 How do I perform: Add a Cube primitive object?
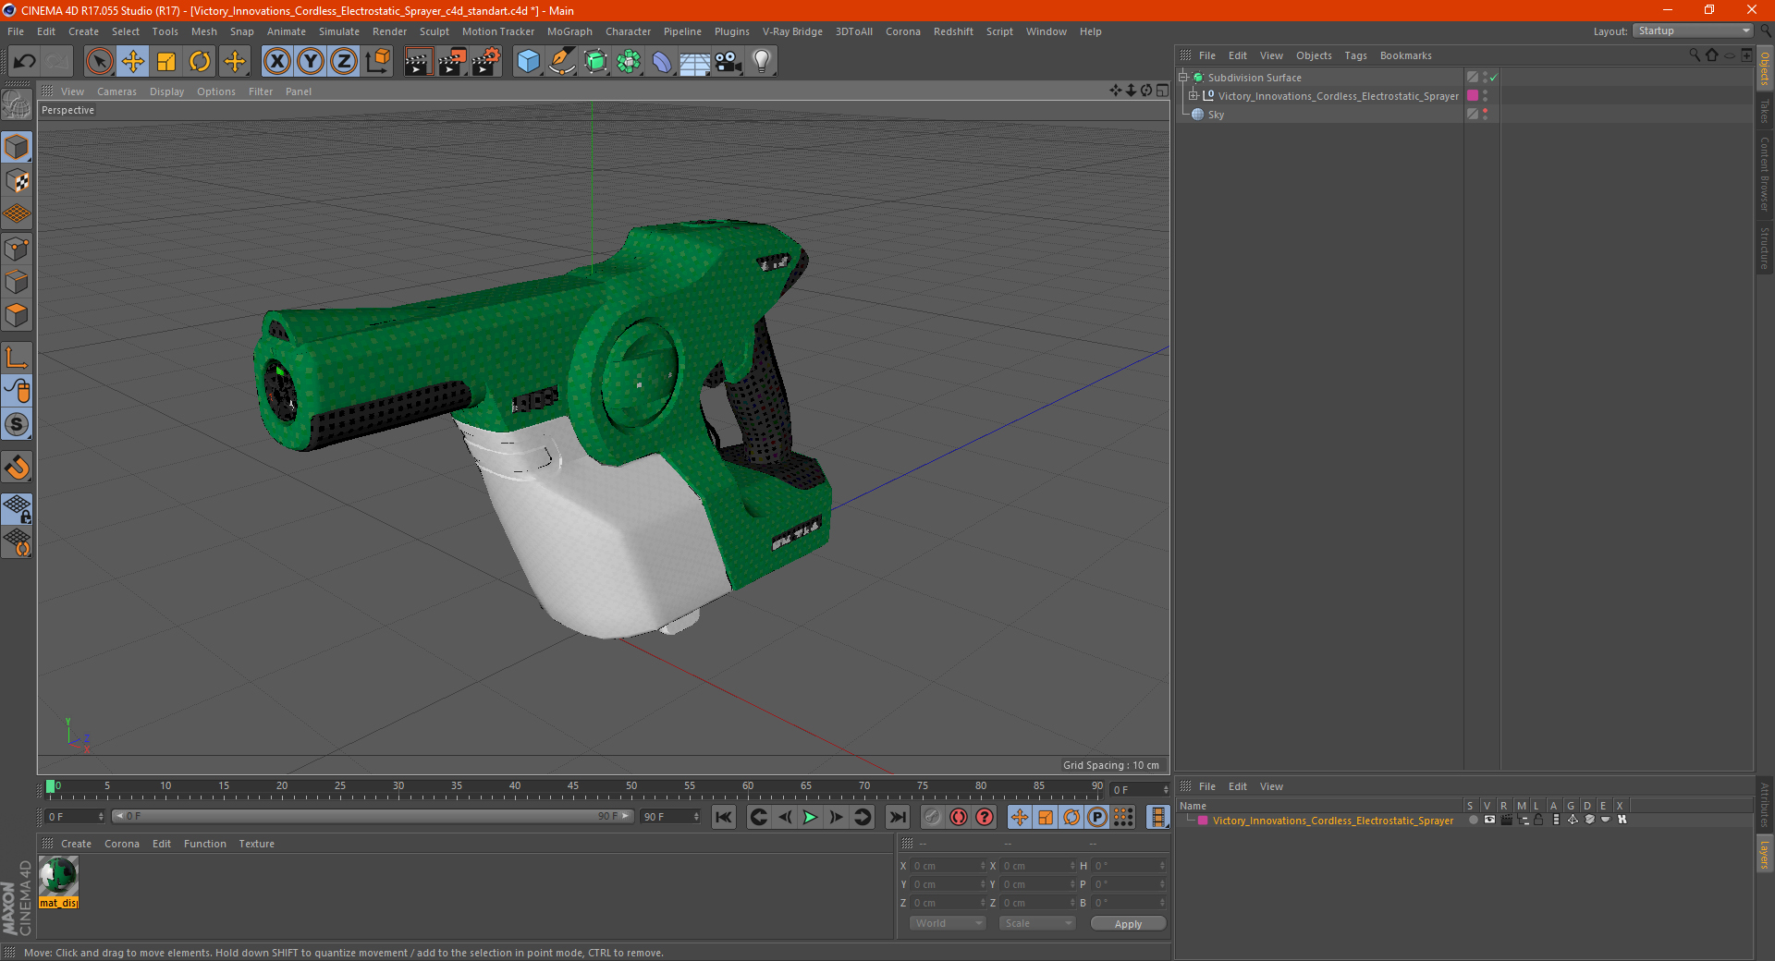pos(528,62)
